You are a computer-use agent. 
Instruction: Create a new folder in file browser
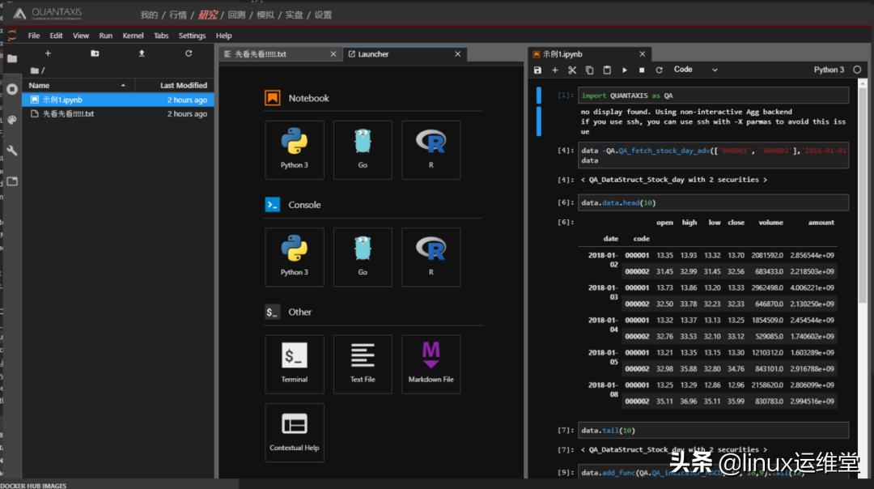pyautogui.click(x=95, y=53)
